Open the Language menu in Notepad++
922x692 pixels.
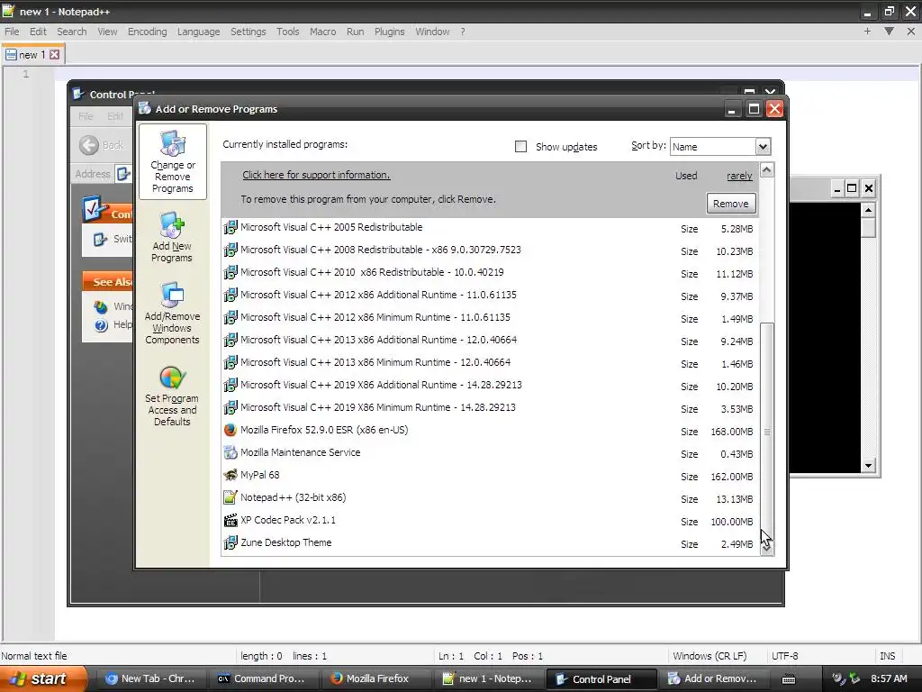coord(198,32)
